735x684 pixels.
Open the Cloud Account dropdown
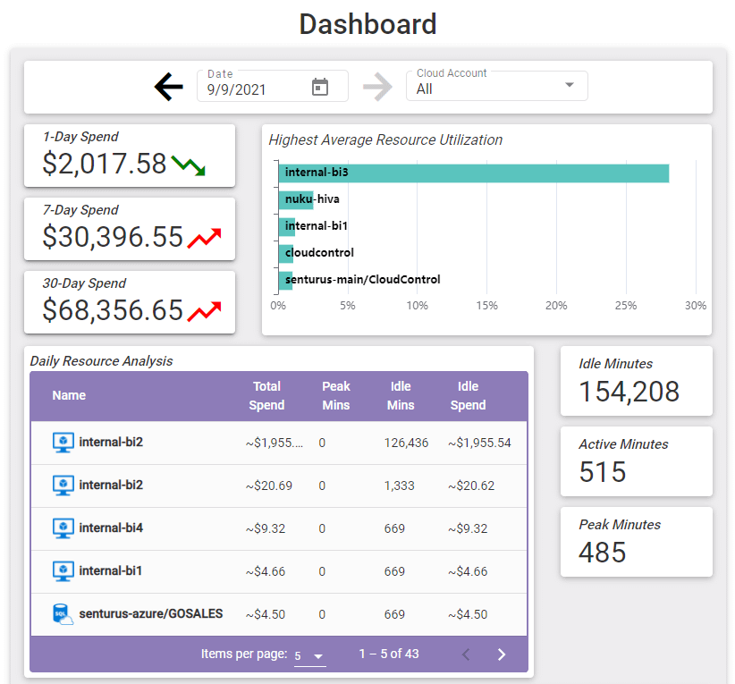pyautogui.click(x=497, y=86)
